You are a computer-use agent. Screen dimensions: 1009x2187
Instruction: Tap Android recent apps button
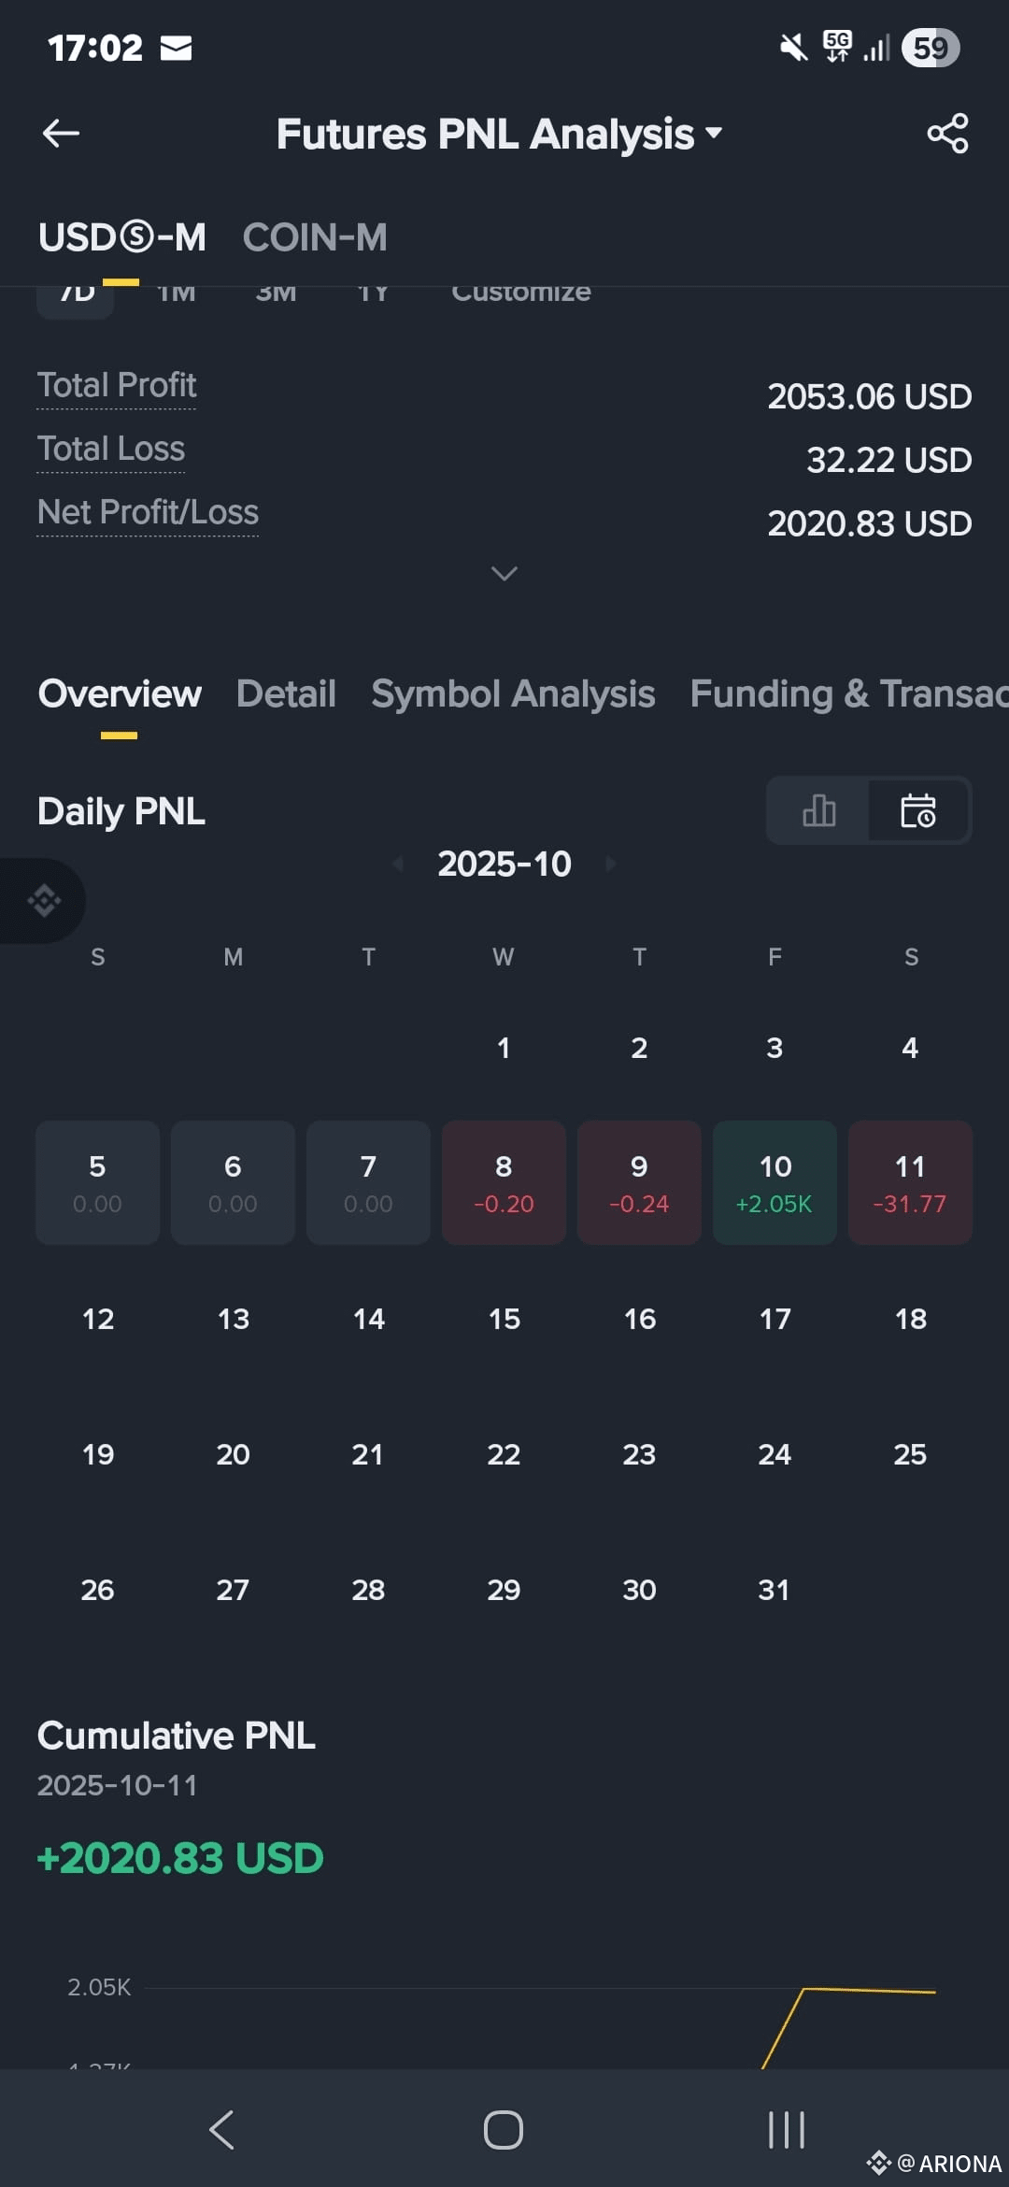tap(786, 2130)
